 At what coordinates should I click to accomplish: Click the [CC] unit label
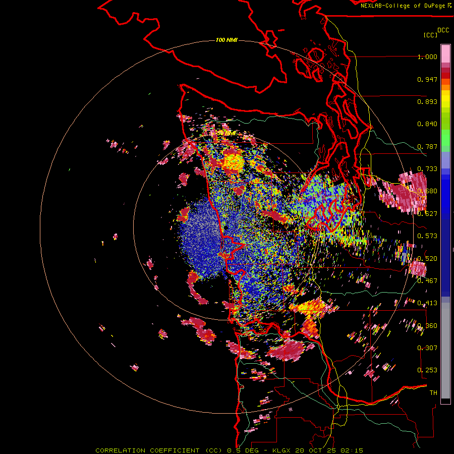click(x=430, y=35)
